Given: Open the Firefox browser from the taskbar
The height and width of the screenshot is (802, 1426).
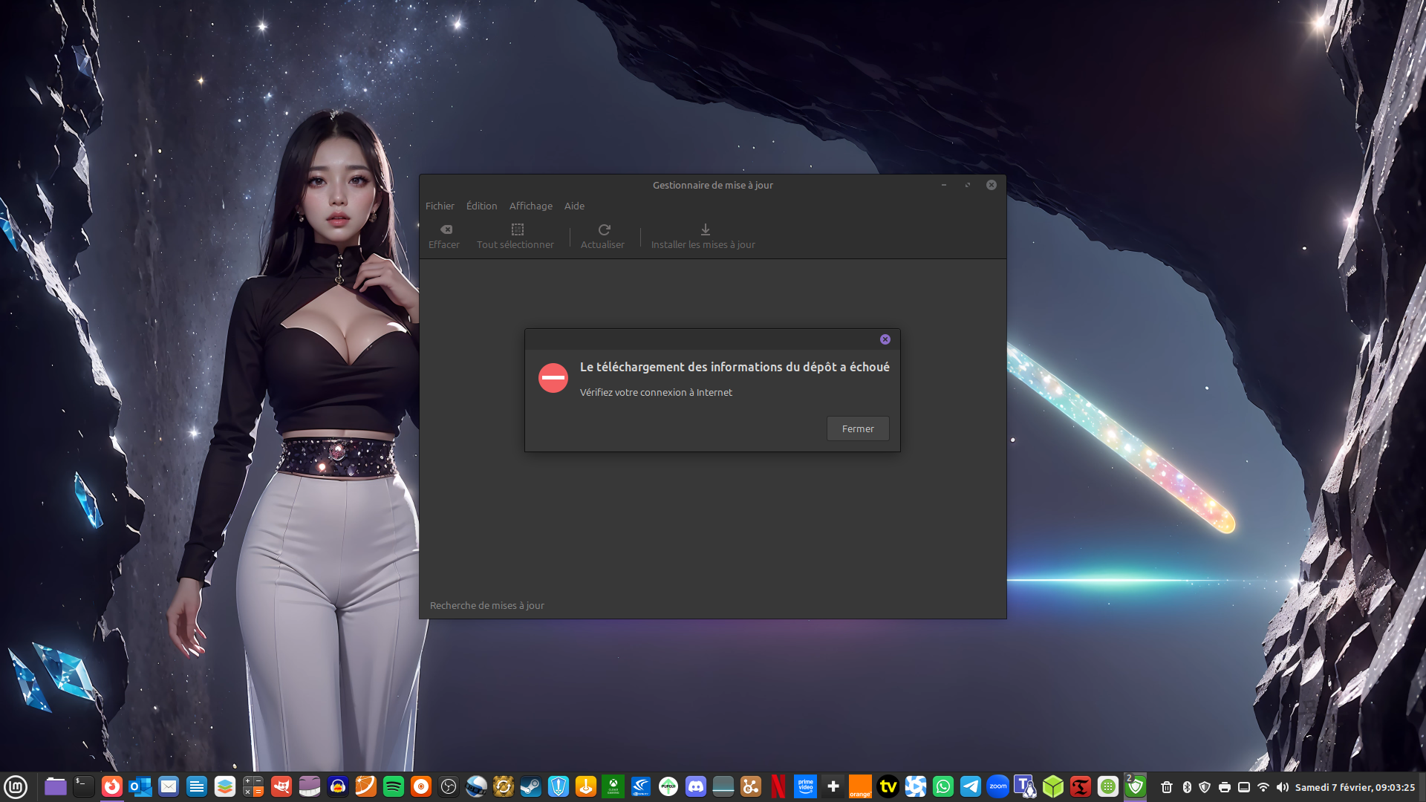Looking at the screenshot, I should tap(112, 786).
